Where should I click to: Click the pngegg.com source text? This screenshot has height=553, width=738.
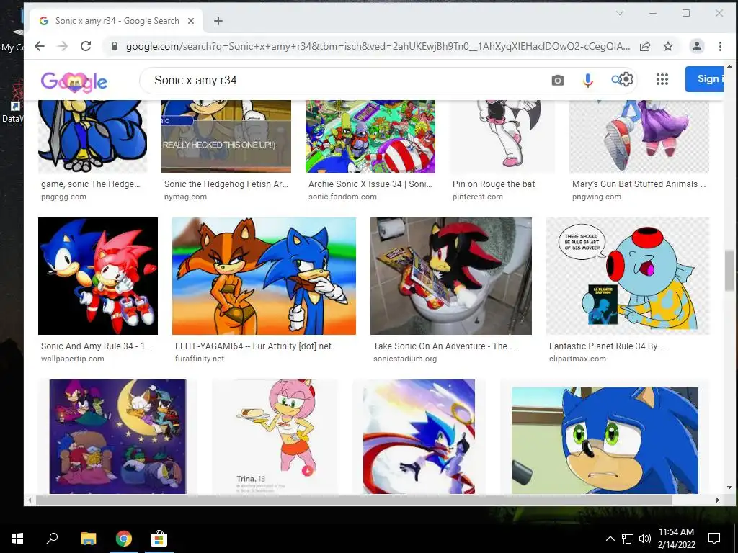click(x=63, y=197)
